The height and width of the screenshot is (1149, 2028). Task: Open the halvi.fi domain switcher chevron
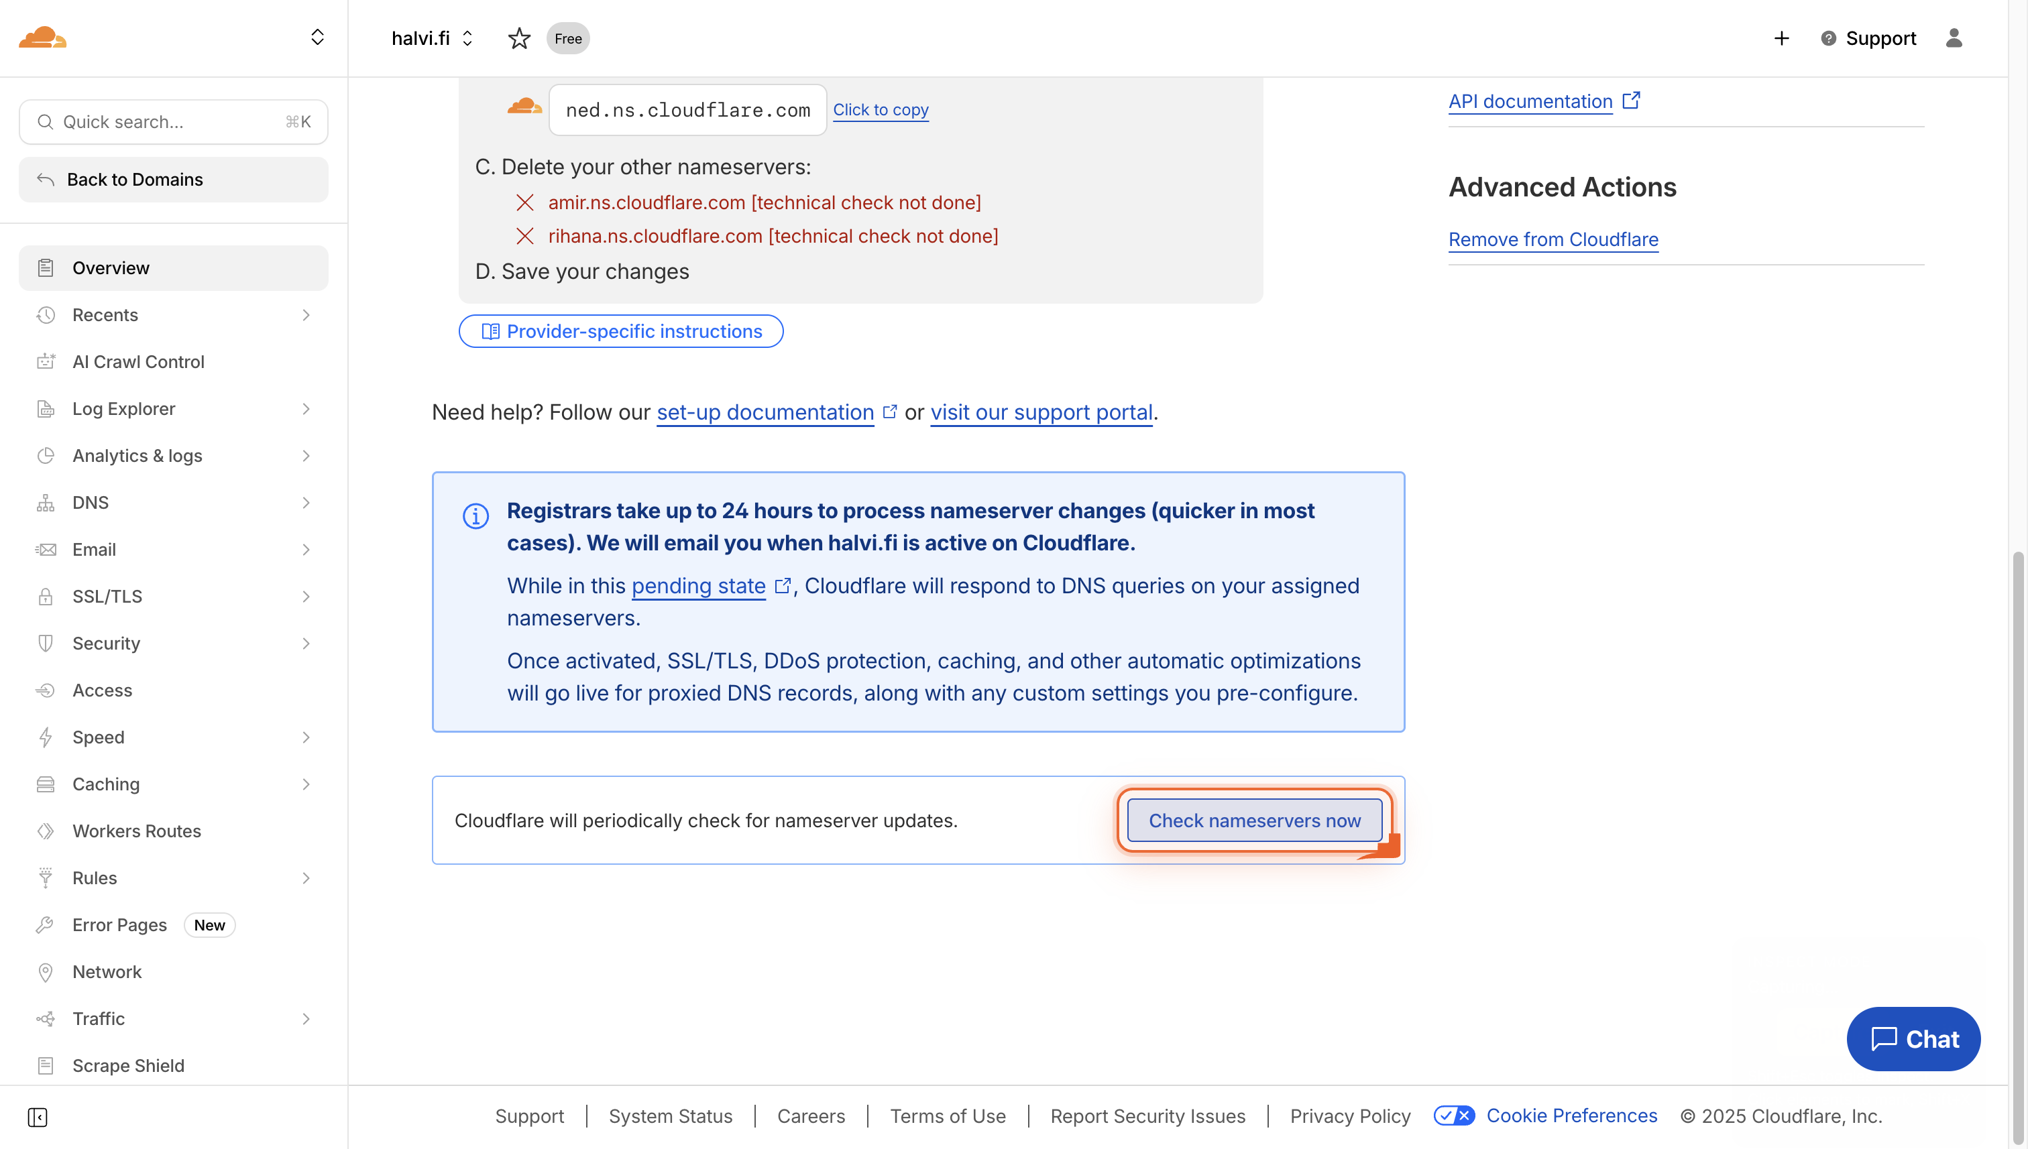(x=467, y=38)
